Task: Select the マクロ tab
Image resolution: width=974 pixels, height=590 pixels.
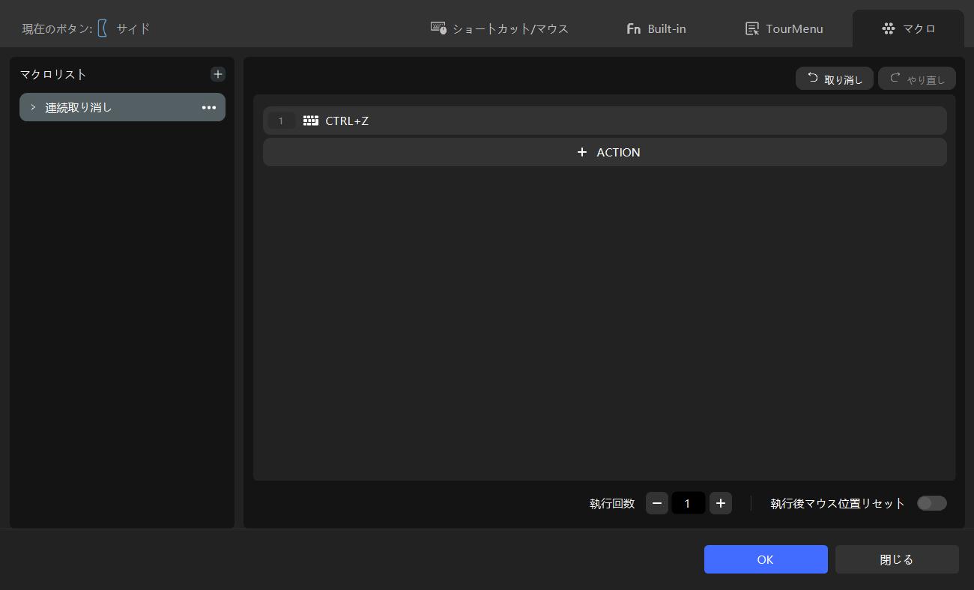Action: (x=908, y=28)
